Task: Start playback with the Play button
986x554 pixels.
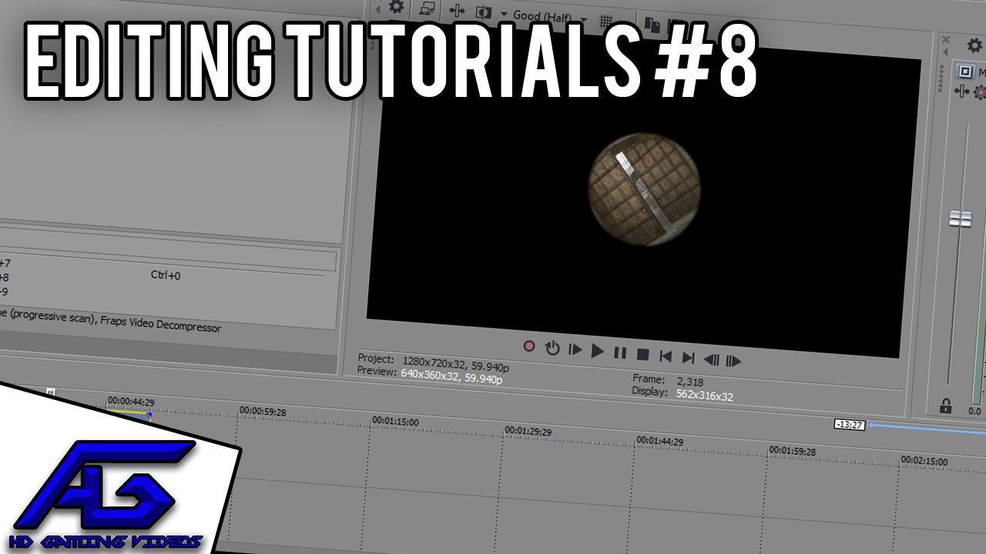Action: tap(598, 351)
